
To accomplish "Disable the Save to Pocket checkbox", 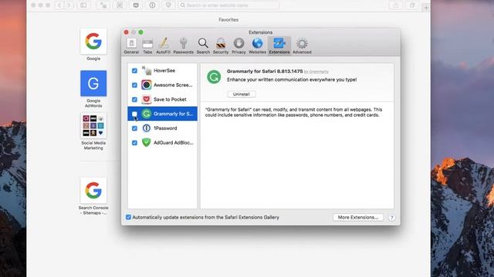I will coord(134,99).
